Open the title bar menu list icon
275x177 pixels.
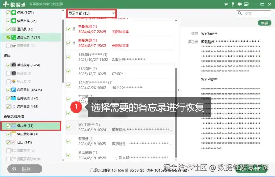pos(246,4)
